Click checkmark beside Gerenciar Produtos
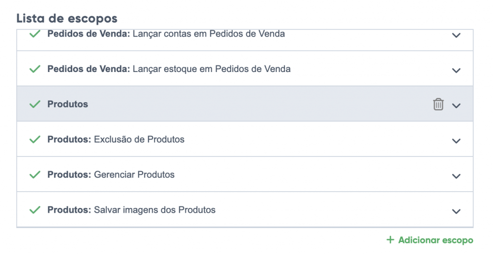This screenshot has width=493, height=254. coord(35,175)
